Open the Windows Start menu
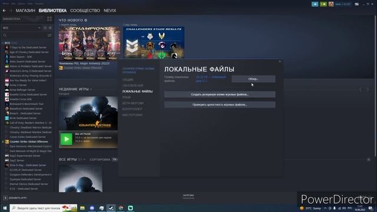The height and width of the screenshot is (212, 377). [x=5, y=208]
